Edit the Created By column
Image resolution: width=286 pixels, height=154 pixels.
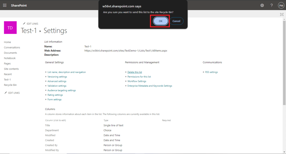click(x=51, y=145)
